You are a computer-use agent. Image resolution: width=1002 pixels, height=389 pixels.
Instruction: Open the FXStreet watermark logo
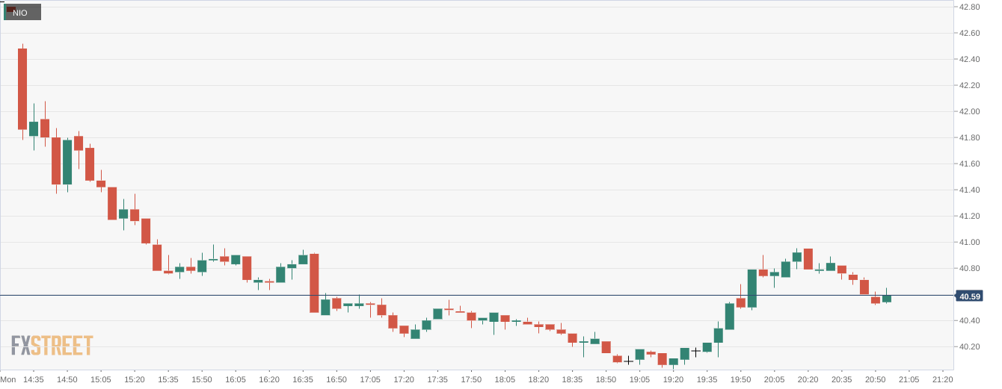tap(52, 345)
